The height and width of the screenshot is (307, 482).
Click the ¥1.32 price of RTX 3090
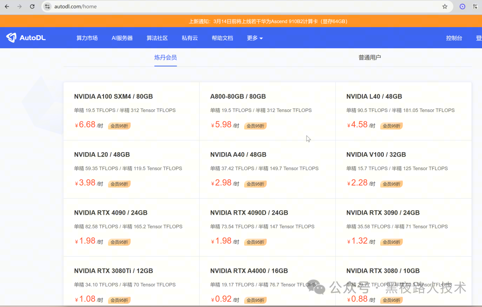(x=357, y=241)
